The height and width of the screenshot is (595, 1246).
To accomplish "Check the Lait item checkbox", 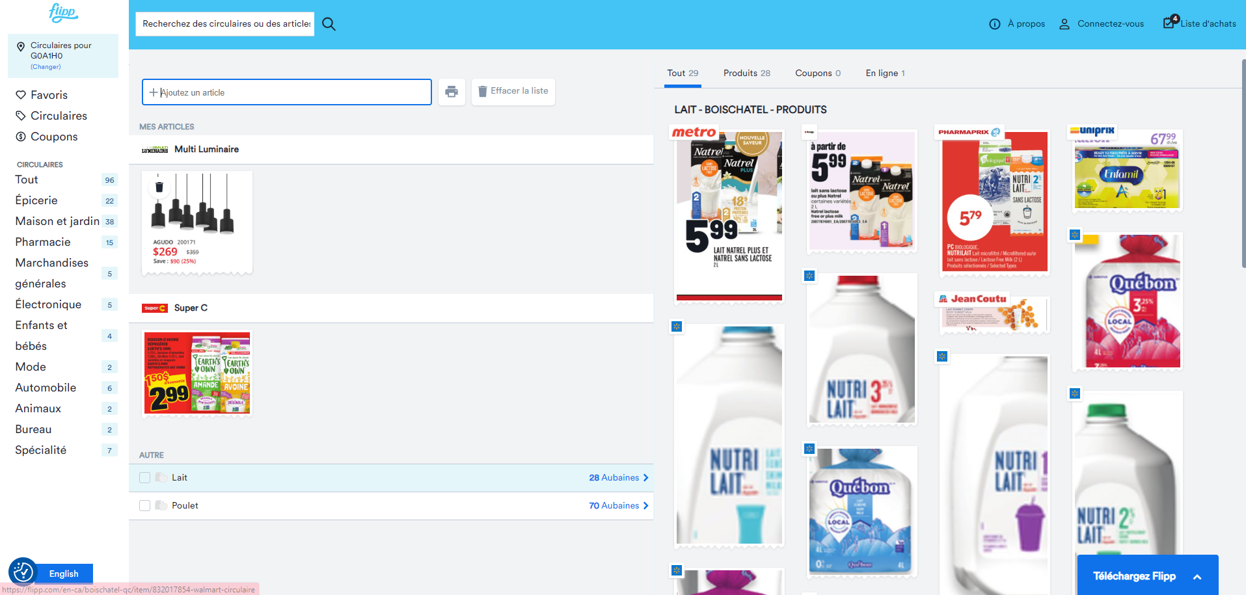I will [x=145, y=478].
